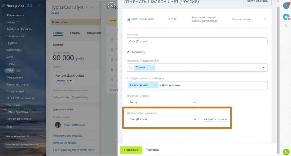The width and height of the screenshot is (291, 156).
Task: Click the help question mark icon
Action: pyautogui.click(x=286, y=5)
